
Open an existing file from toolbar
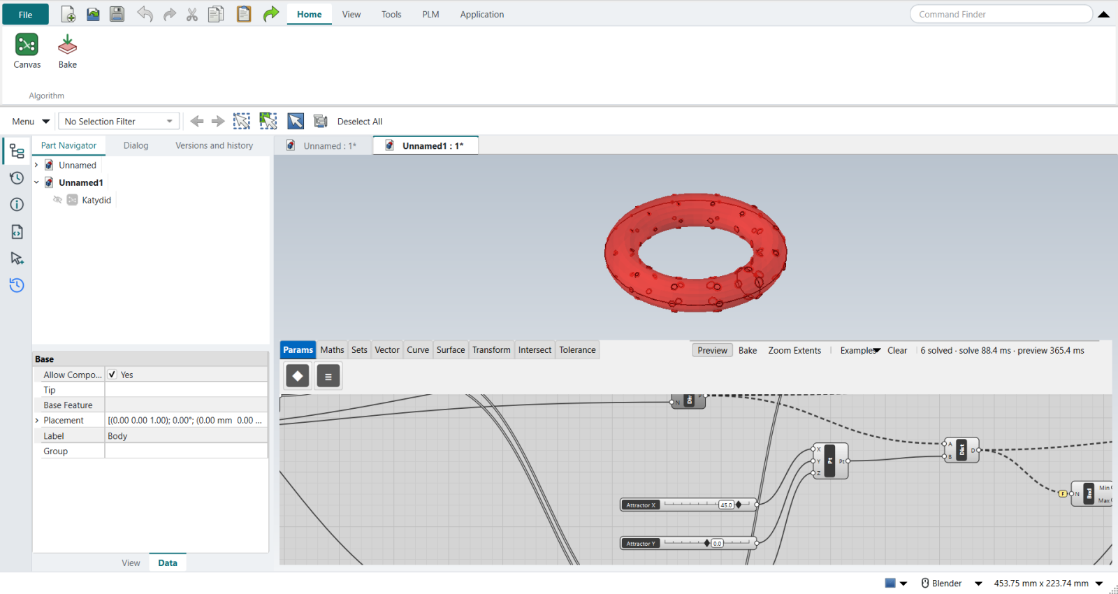pos(93,14)
